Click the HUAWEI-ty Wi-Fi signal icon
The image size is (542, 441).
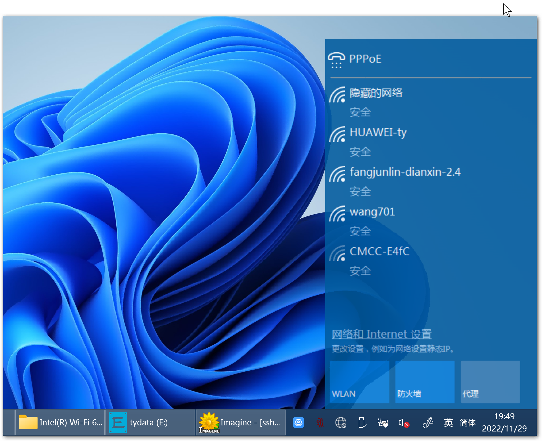tap(337, 134)
